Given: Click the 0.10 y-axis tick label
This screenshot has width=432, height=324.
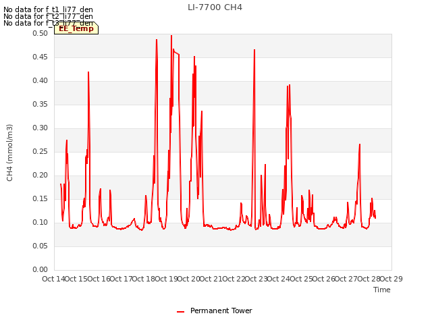Looking at the screenshot, I should pyautogui.click(x=40, y=222).
